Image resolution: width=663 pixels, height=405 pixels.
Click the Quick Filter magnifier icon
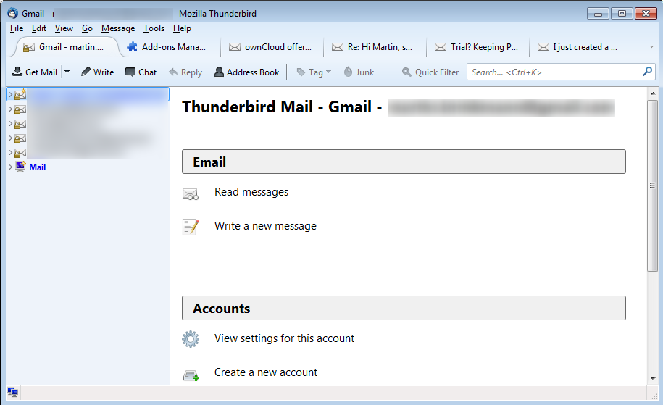pos(406,72)
